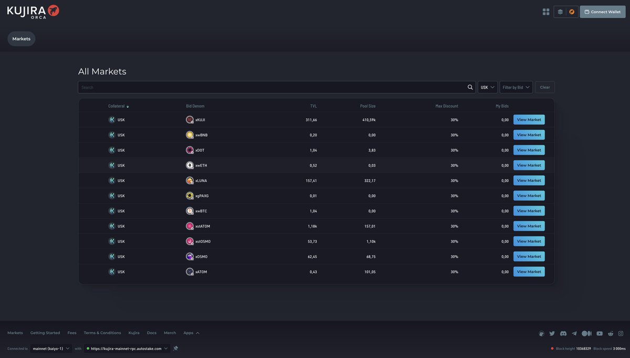Screen dimensions: 630x358
Task: Sort by the Collateral column header
Action: click(x=118, y=106)
